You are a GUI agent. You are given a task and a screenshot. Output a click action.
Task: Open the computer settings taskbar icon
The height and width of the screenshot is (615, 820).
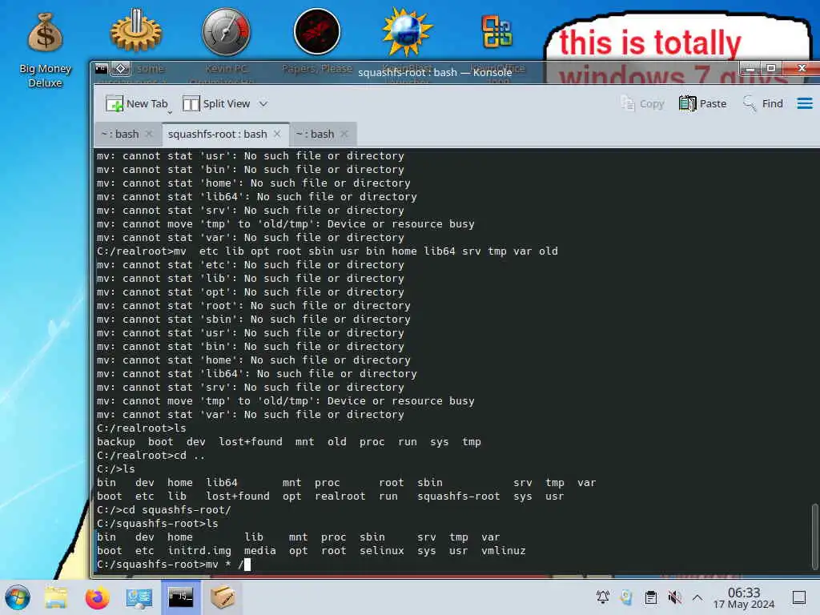(x=139, y=597)
